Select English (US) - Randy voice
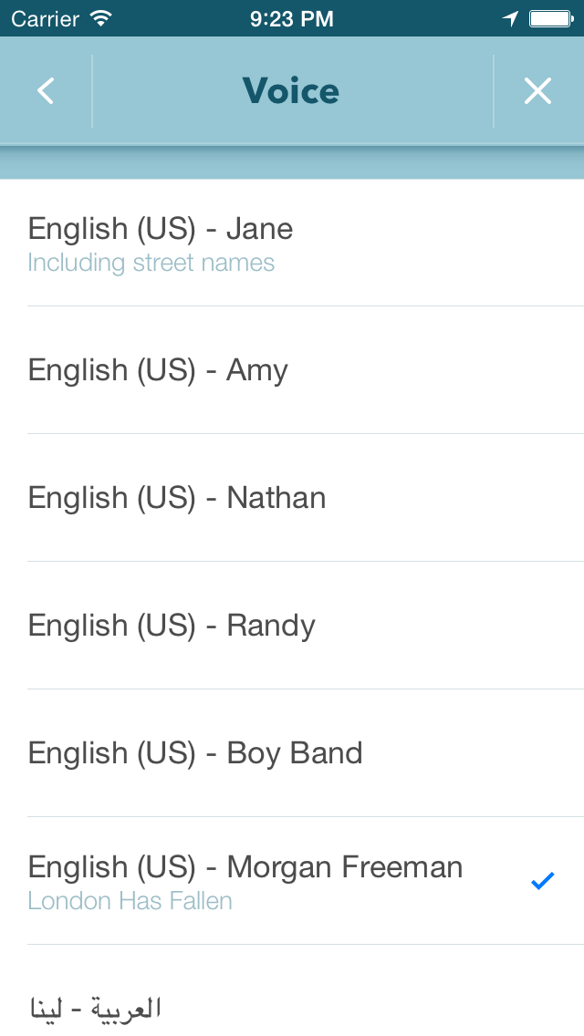584x1036 pixels. (x=172, y=626)
